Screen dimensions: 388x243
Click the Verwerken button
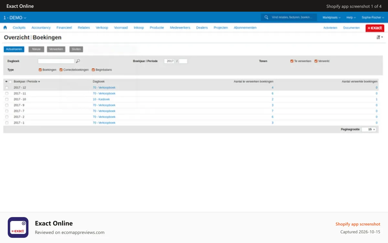point(56,49)
